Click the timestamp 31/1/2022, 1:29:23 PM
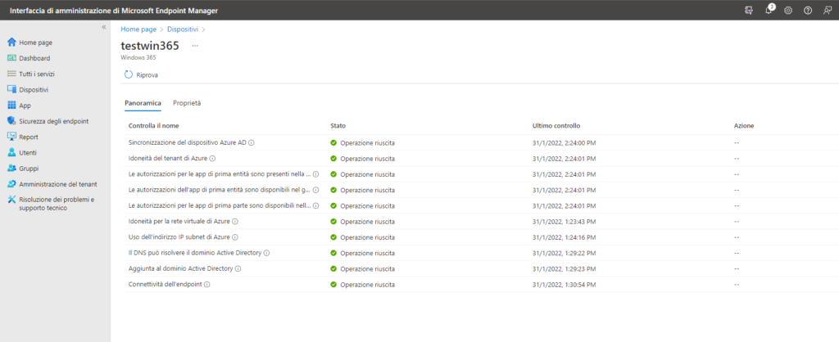 click(x=564, y=269)
